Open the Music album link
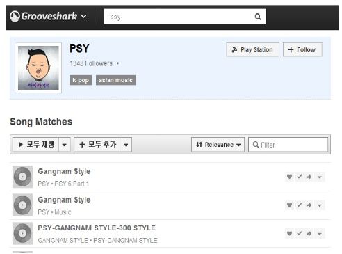This screenshot has height=254, width=342. tap(63, 212)
